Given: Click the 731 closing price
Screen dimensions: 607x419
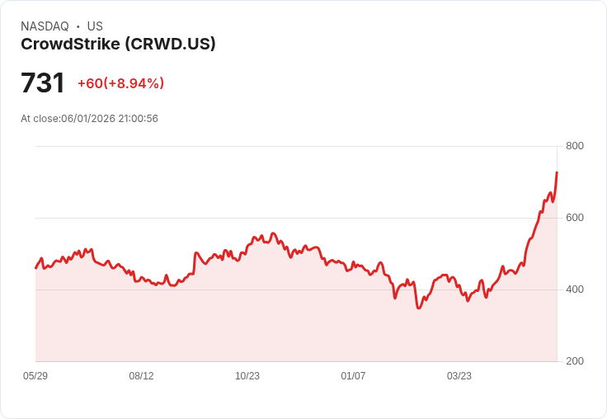Looking at the screenshot, I should pyautogui.click(x=43, y=82).
